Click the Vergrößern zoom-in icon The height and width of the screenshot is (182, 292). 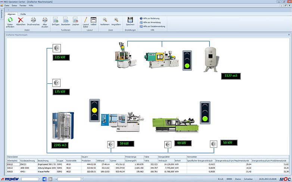[116, 20]
